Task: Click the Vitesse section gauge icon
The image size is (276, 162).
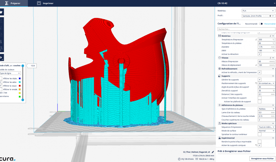Action: click(219, 58)
